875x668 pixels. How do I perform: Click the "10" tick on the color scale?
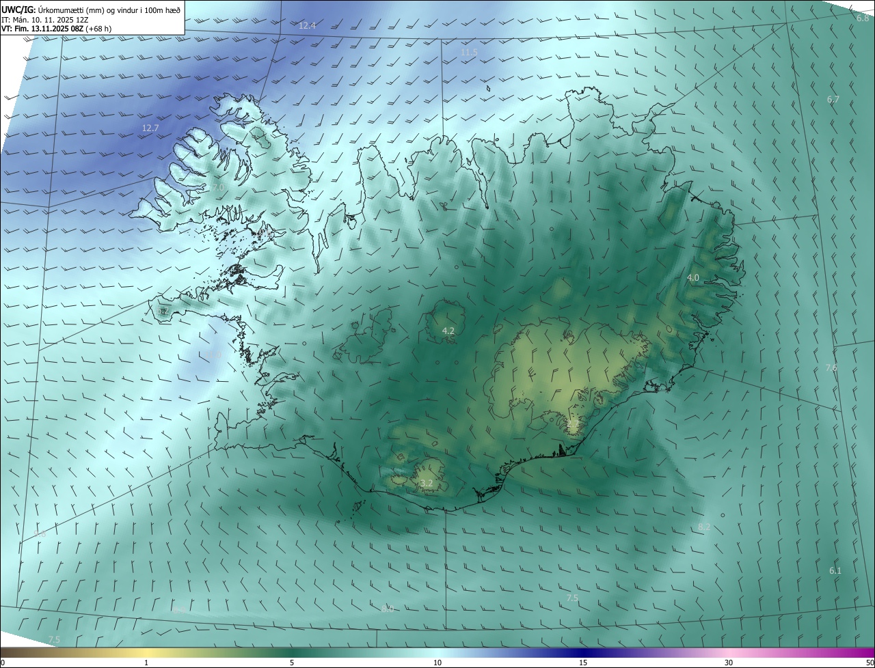[437, 663]
